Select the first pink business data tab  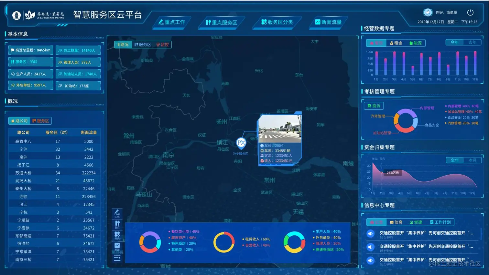376,43
